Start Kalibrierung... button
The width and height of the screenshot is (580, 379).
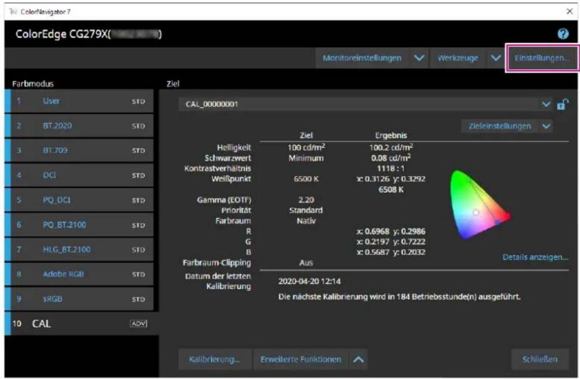tap(214, 359)
